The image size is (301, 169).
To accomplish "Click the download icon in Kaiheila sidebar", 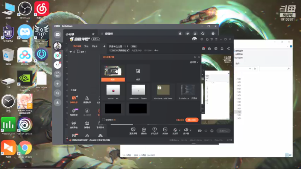I will pyautogui.click(x=58, y=103).
